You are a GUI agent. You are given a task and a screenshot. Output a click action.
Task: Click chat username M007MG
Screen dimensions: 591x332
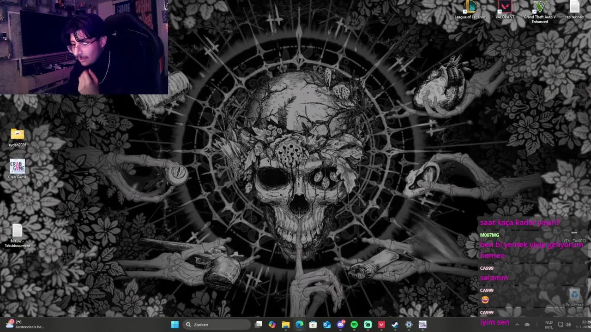coord(489,235)
